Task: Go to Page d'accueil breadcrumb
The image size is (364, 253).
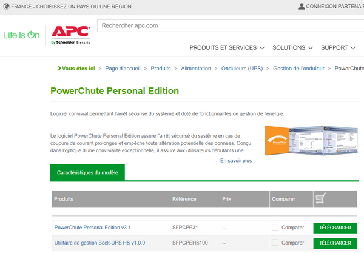Action: (x=123, y=69)
